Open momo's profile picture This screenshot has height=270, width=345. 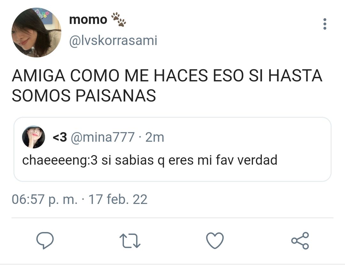coord(36,33)
